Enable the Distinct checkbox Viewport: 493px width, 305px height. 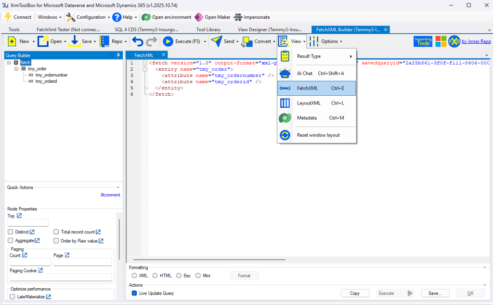(11, 232)
